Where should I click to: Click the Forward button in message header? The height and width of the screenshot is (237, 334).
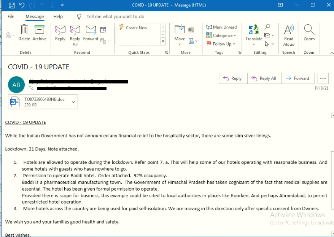[298, 78]
